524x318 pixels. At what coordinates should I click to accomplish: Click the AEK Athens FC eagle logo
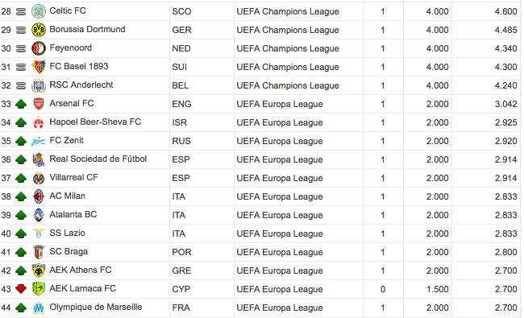tap(39, 271)
